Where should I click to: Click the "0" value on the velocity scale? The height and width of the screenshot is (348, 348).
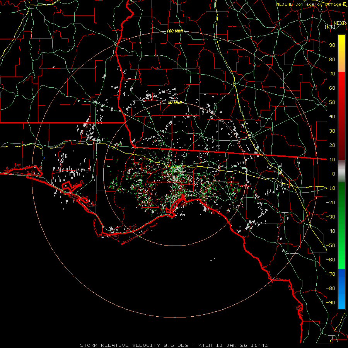(x=334, y=174)
